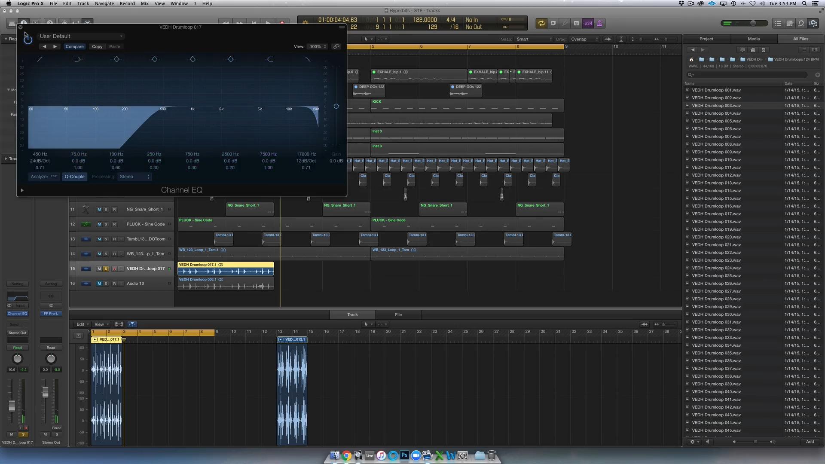Open the User Default preset dropdown
The height and width of the screenshot is (464, 825).
pos(81,36)
